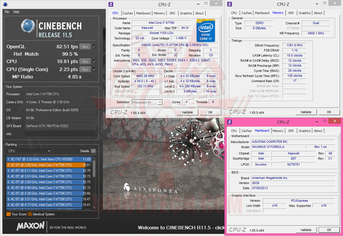
Task: Click the MAXIMUS VI FORMULA model field
Action: [x=278, y=147]
